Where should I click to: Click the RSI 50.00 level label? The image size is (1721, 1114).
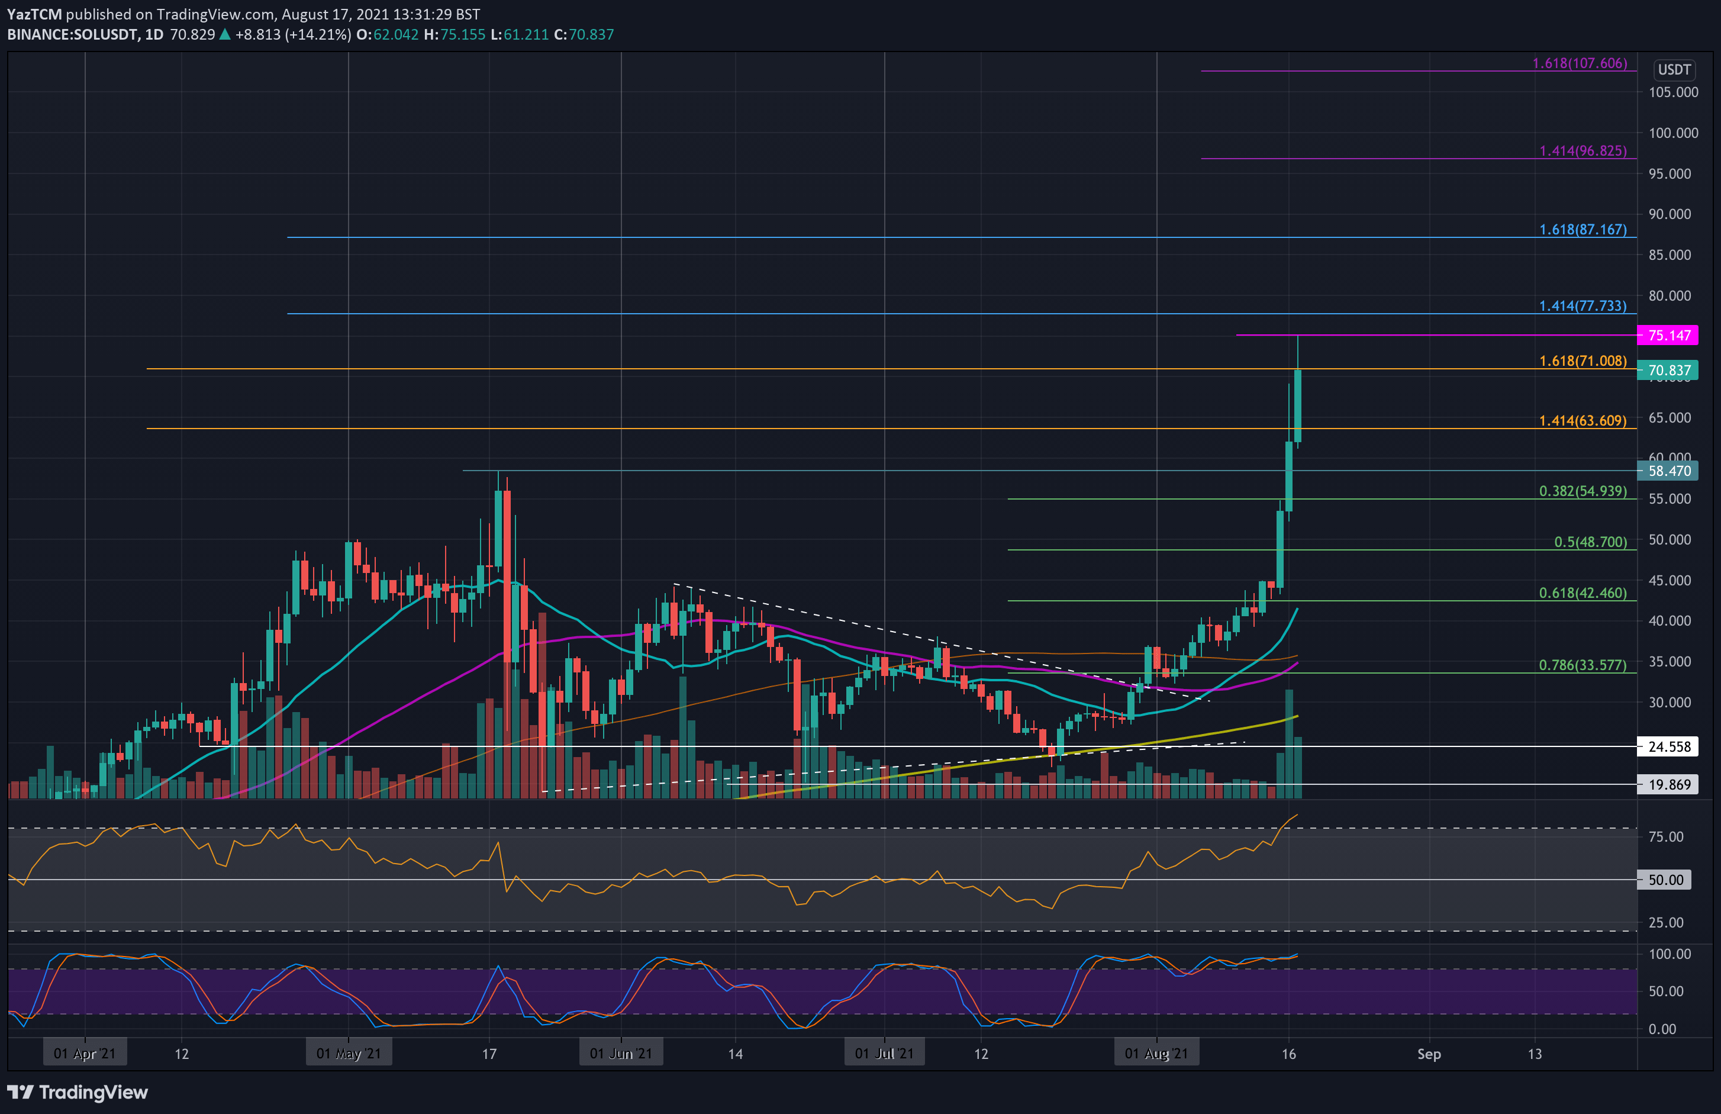coord(1665,880)
